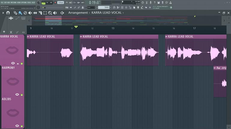This screenshot has height=129, width=231.
Task: Click the red Record button
Action: tap(55, 2)
